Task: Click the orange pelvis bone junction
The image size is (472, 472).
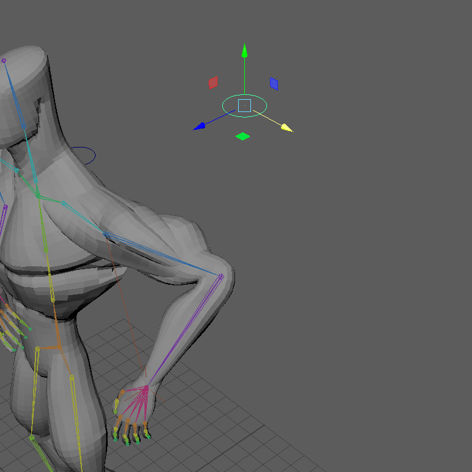Action: pyautogui.click(x=58, y=347)
